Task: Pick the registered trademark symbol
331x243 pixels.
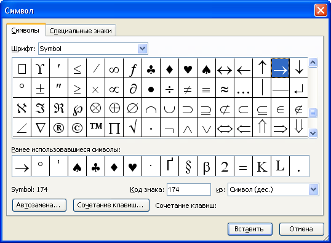Action: [x=58, y=127]
